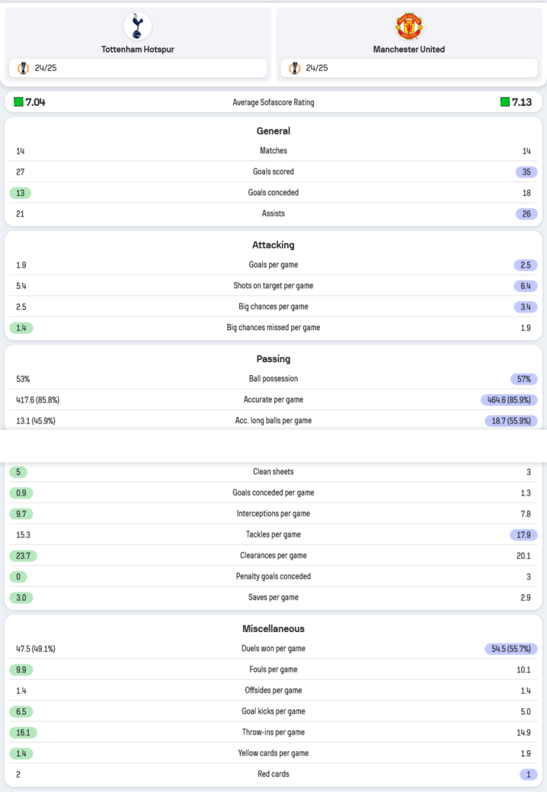
Task: Click green rating square beside 7.13
Action: (505, 102)
